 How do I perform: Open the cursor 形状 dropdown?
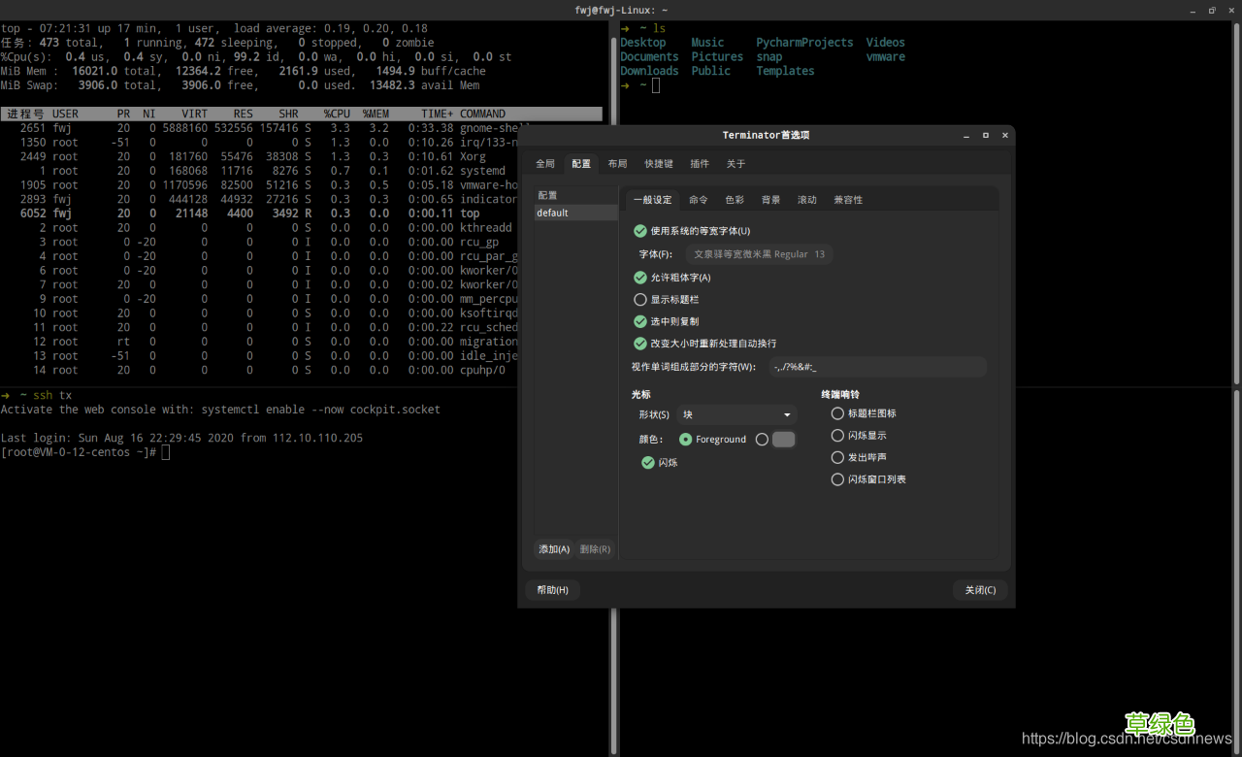point(736,414)
